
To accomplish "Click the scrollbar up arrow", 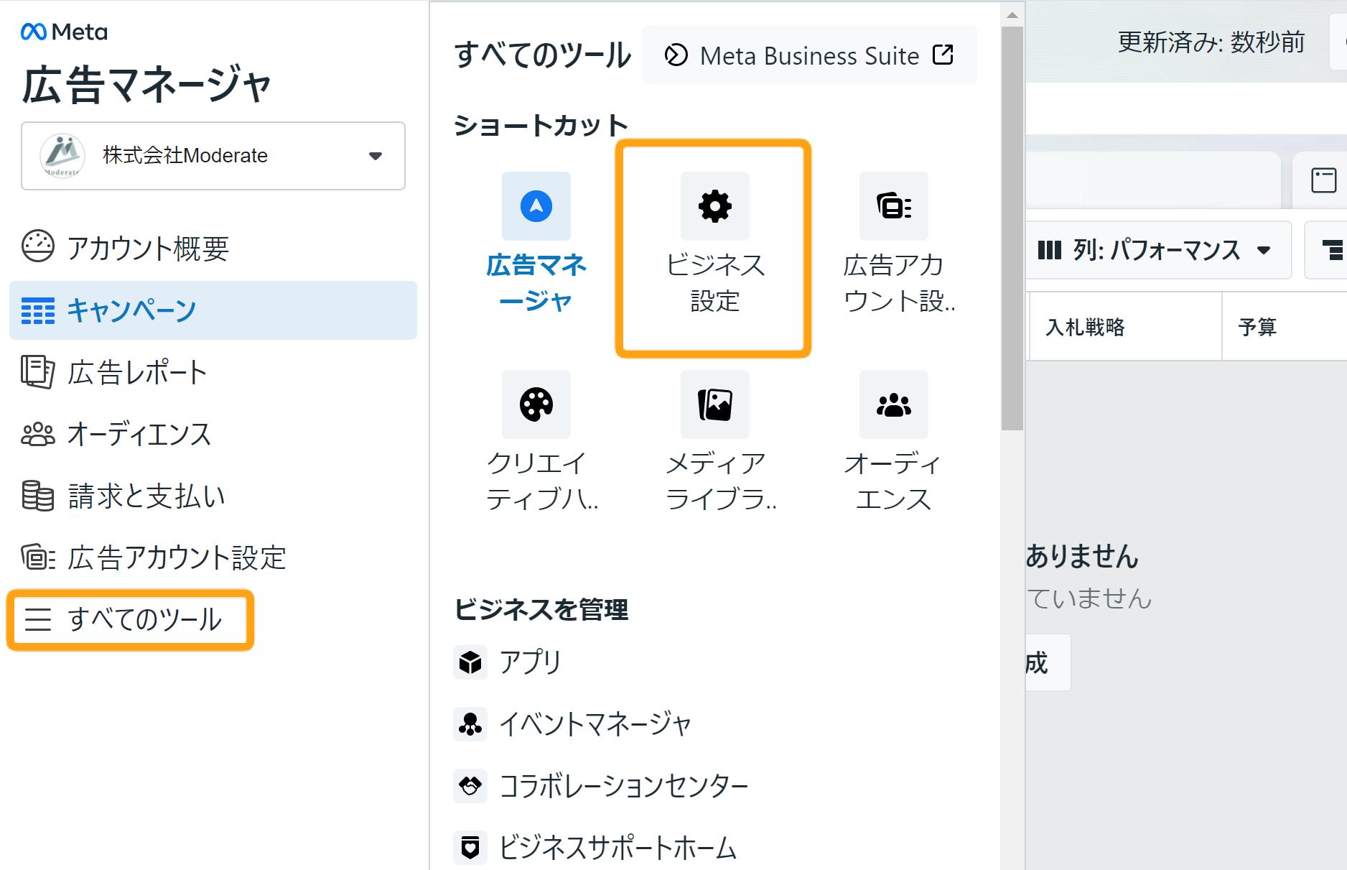I will pyautogui.click(x=1012, y=15).
